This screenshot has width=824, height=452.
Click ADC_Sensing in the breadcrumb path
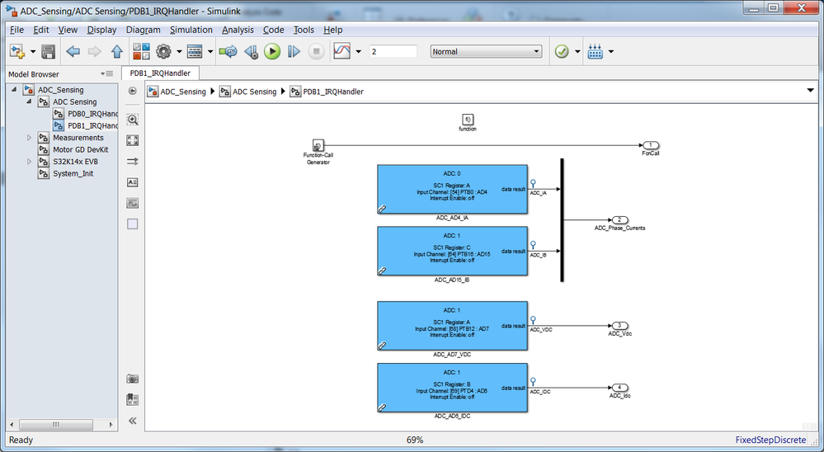(x=183, y=92)
